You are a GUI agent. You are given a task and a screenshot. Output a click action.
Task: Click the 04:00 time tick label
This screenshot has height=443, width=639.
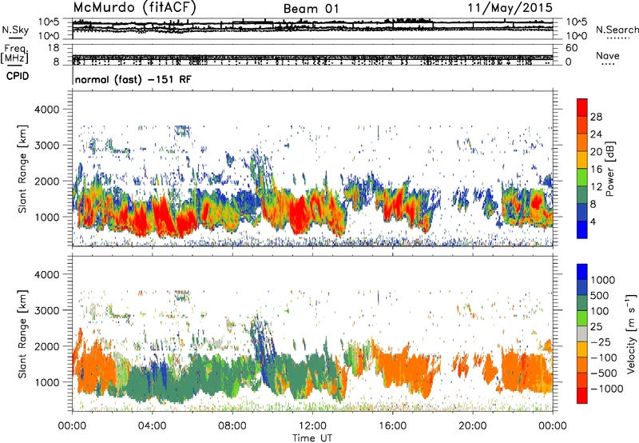(152, 426)
